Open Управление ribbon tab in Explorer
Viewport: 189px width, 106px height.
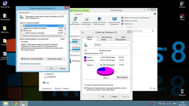click(79, 14)
